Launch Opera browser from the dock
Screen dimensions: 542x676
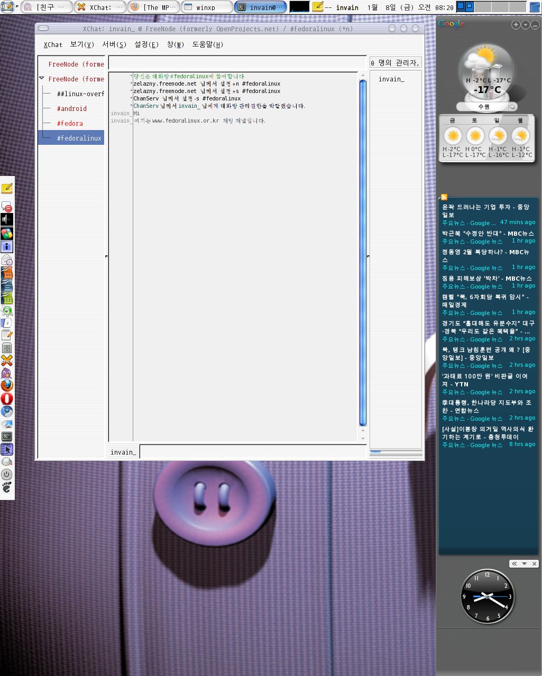[x=7, y=399]
